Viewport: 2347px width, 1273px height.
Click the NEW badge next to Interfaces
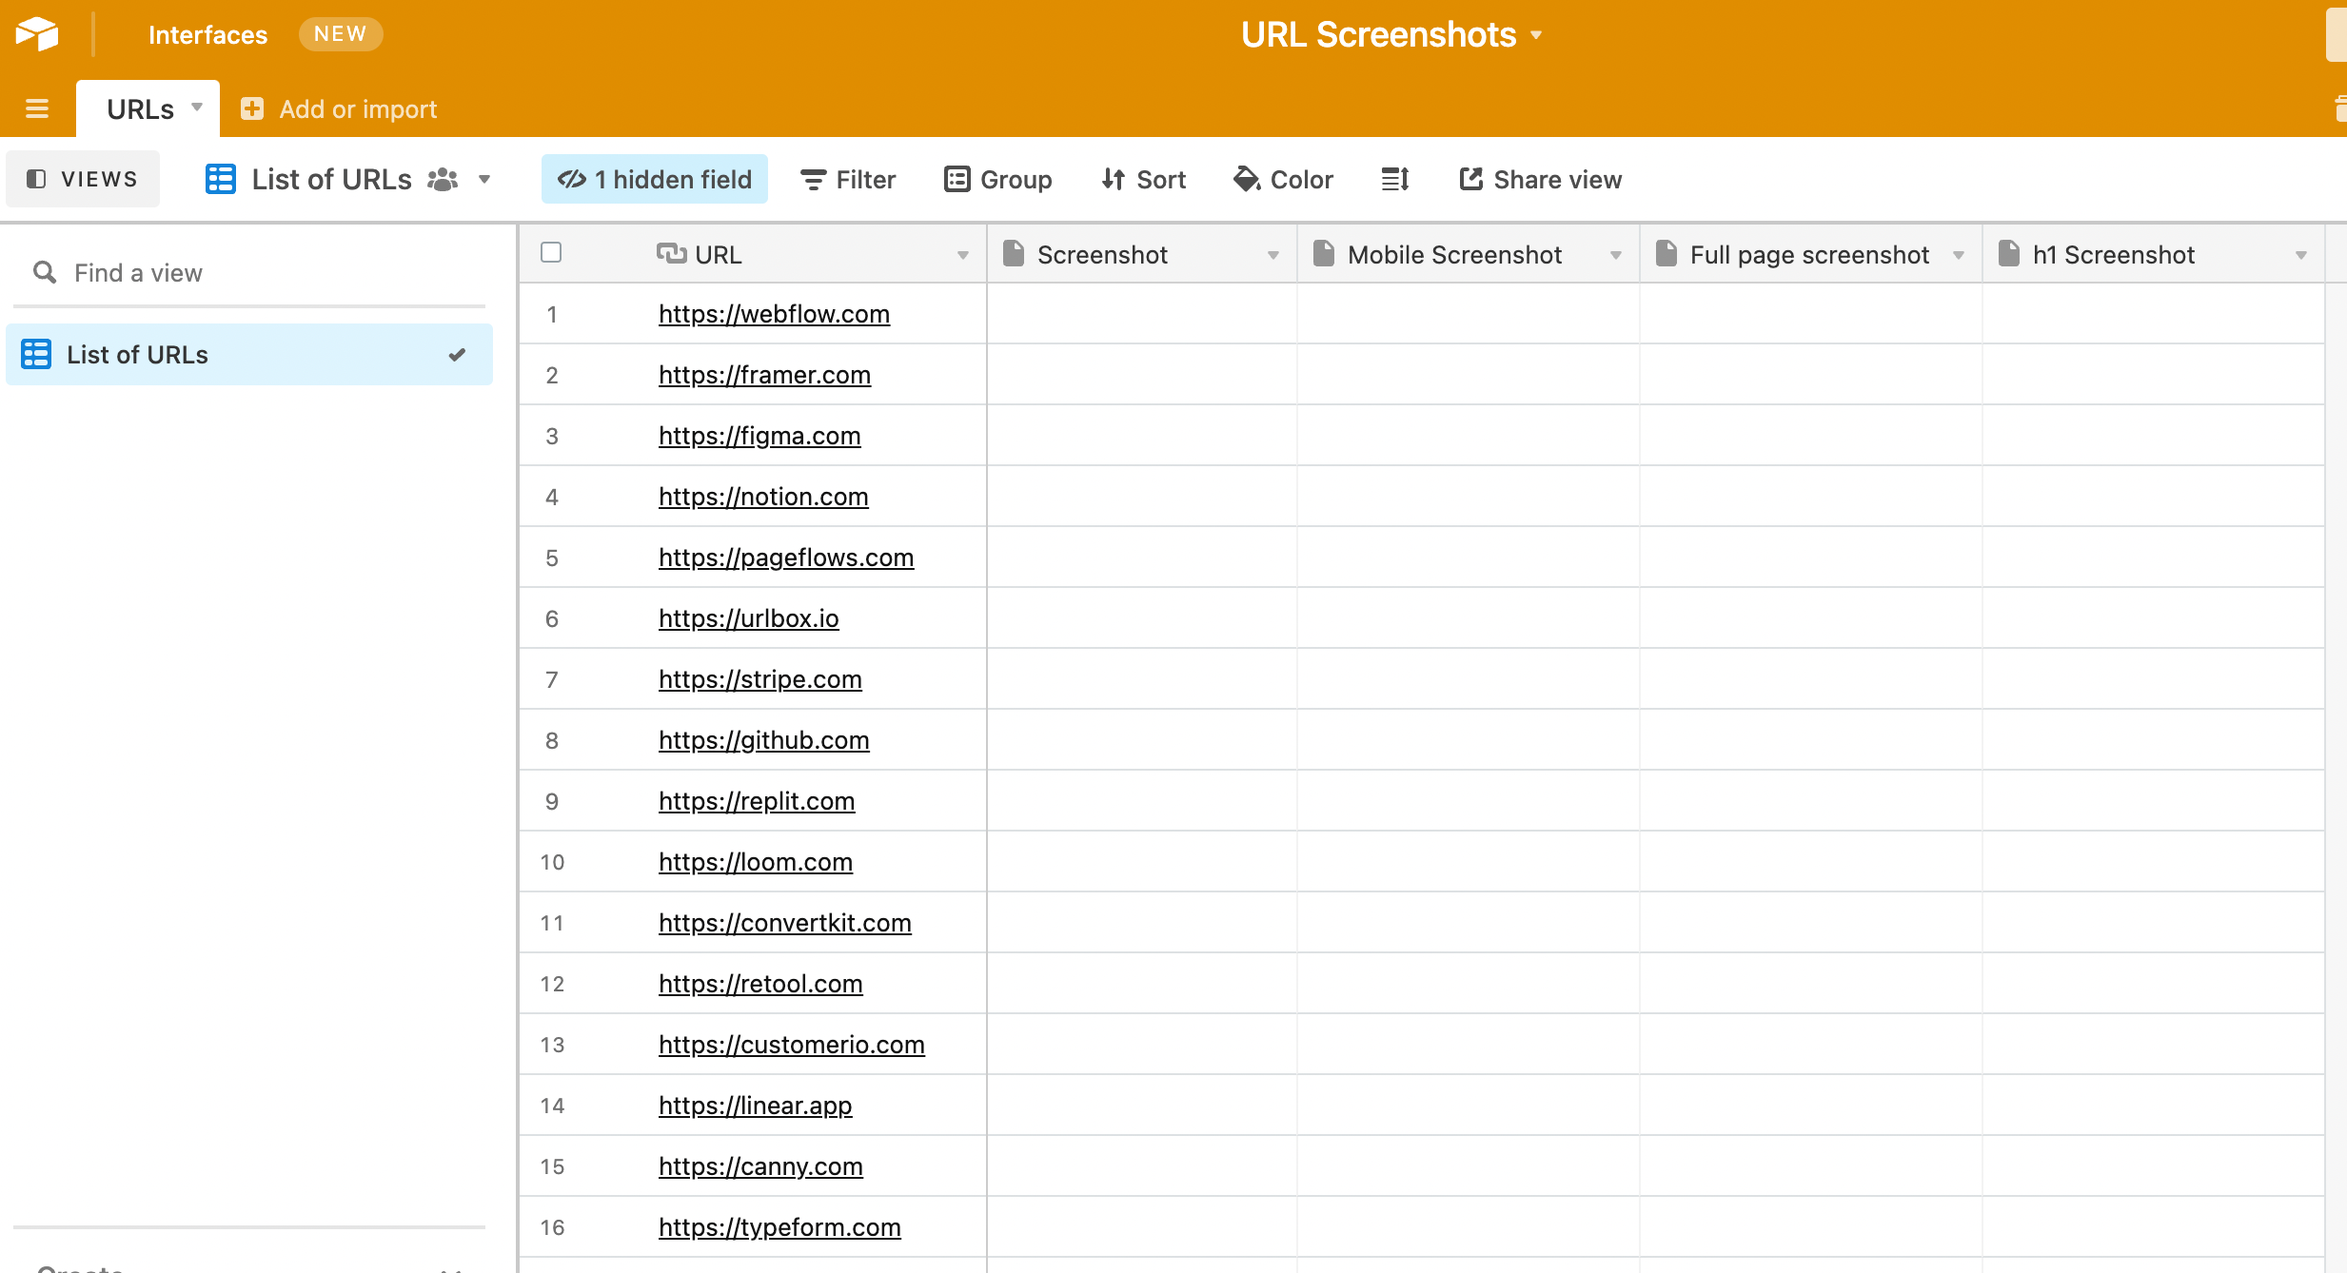point(340,34)
